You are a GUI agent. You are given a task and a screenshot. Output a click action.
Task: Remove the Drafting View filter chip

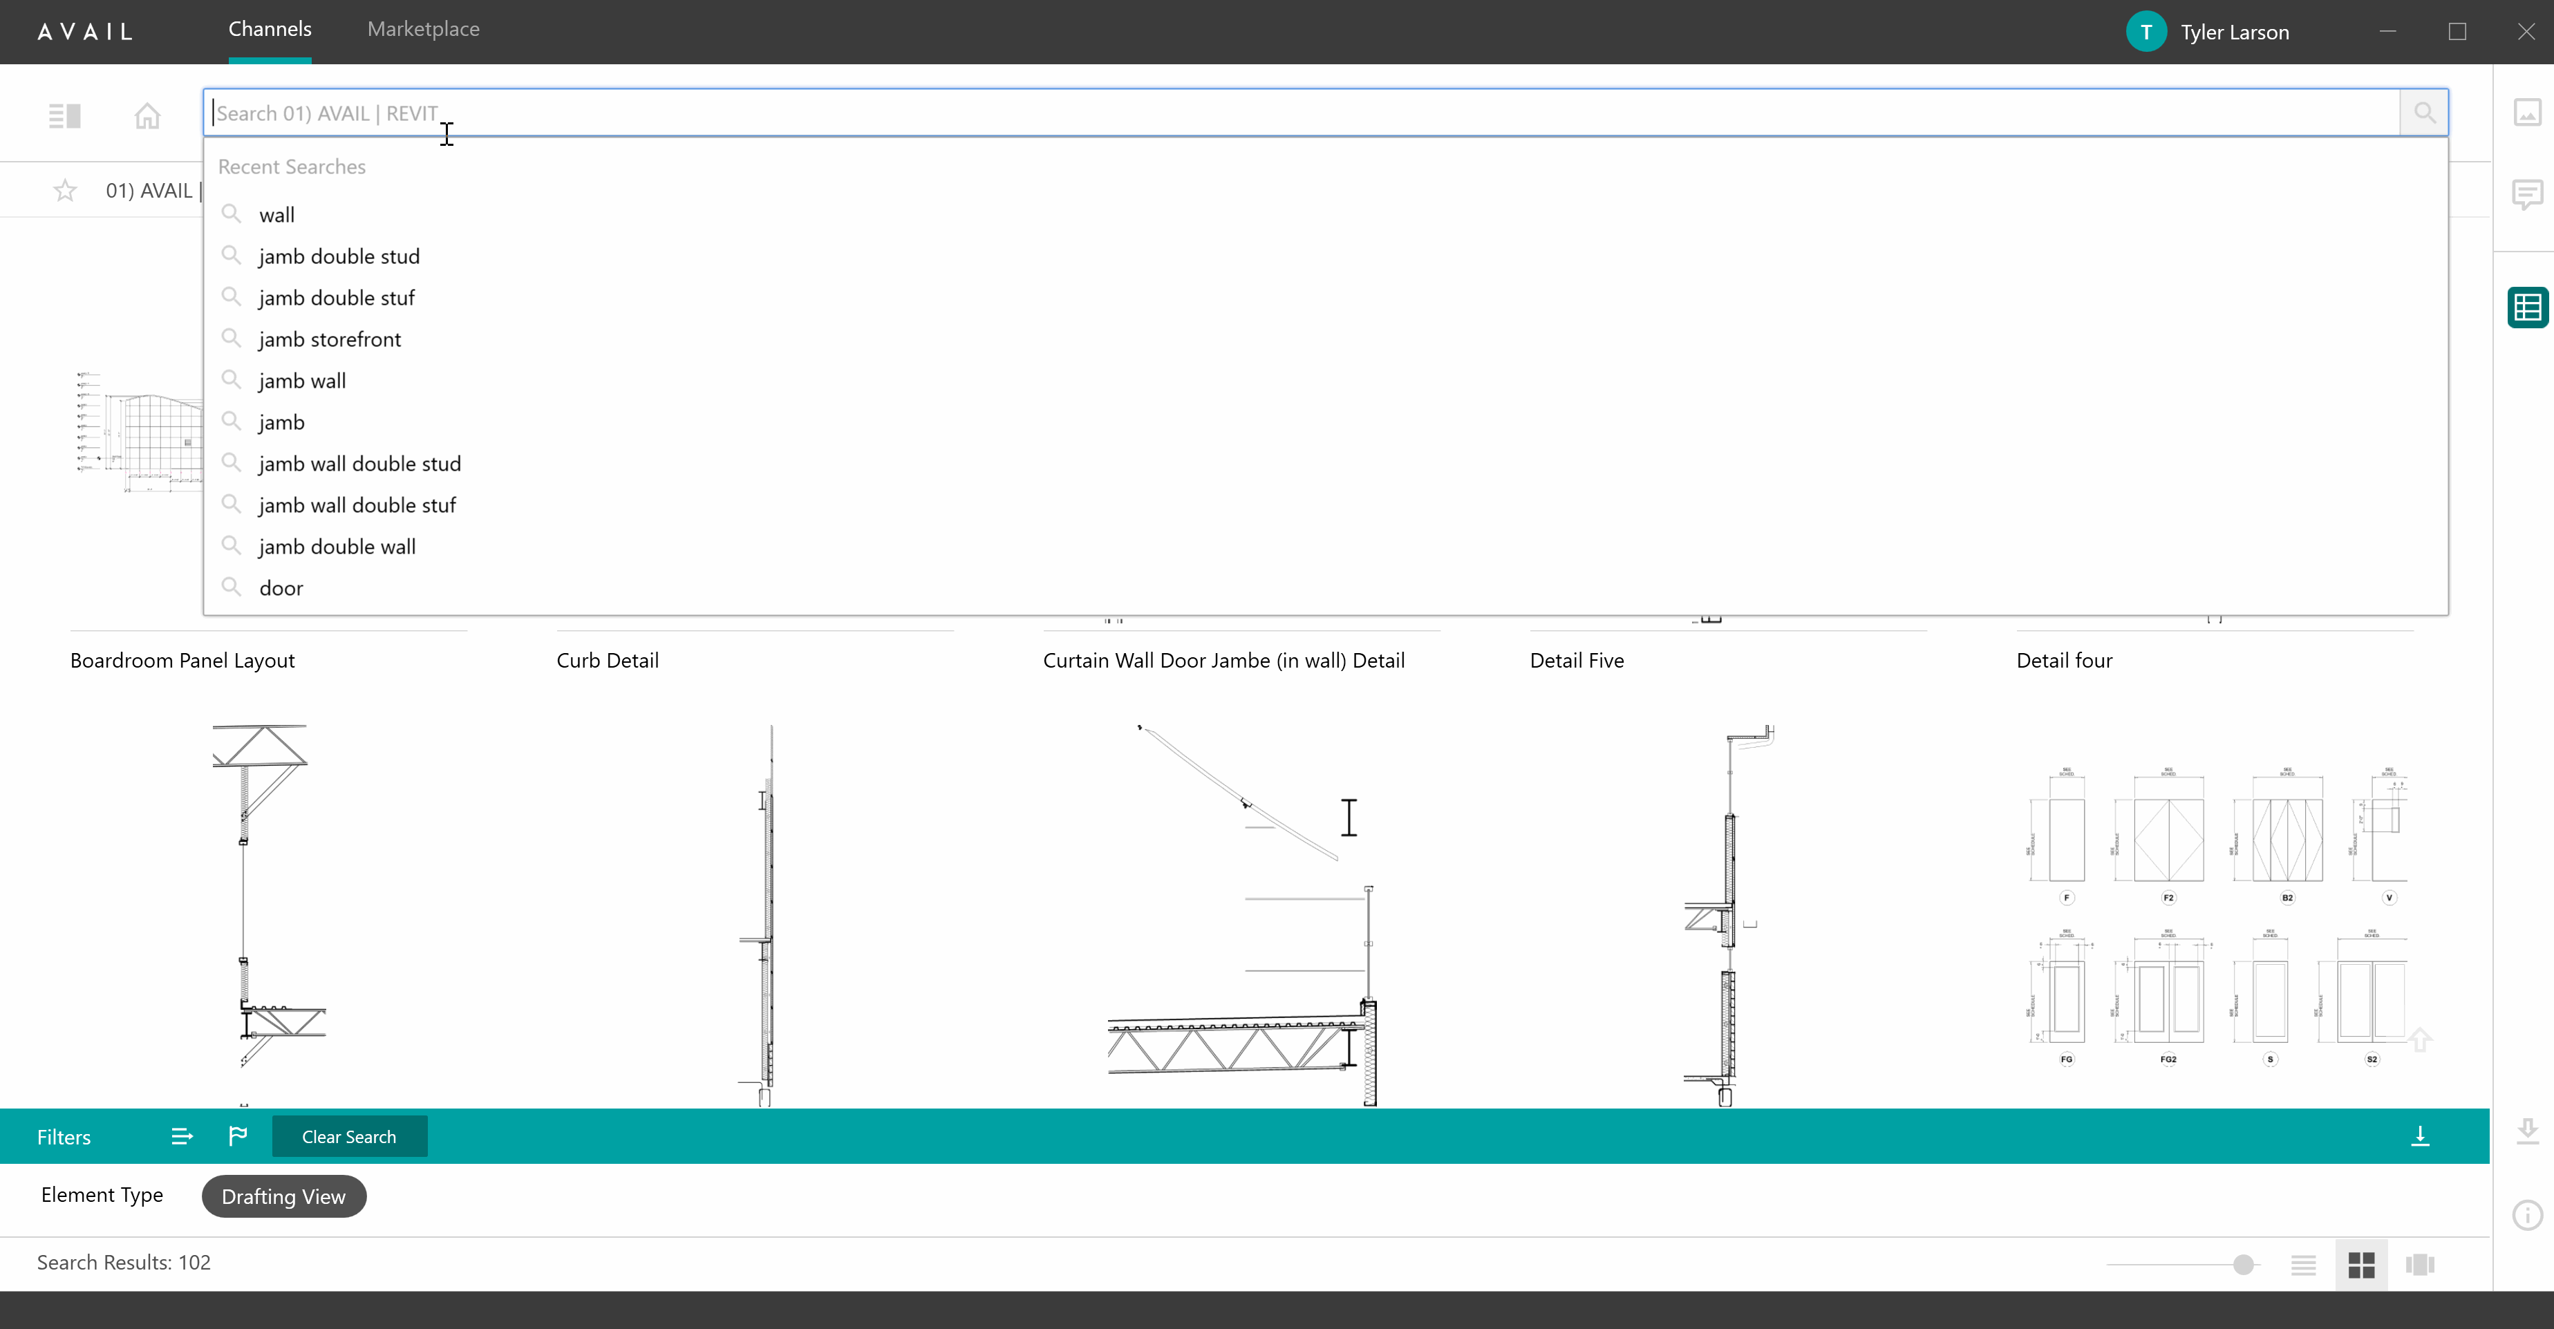(x=283, y=1196)
